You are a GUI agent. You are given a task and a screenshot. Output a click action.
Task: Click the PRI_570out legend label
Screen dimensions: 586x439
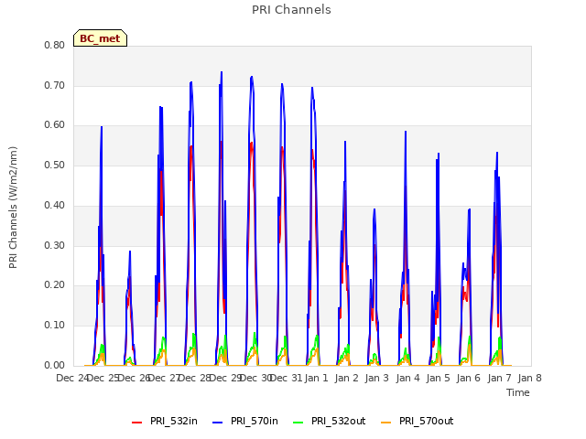coord(426,421)
